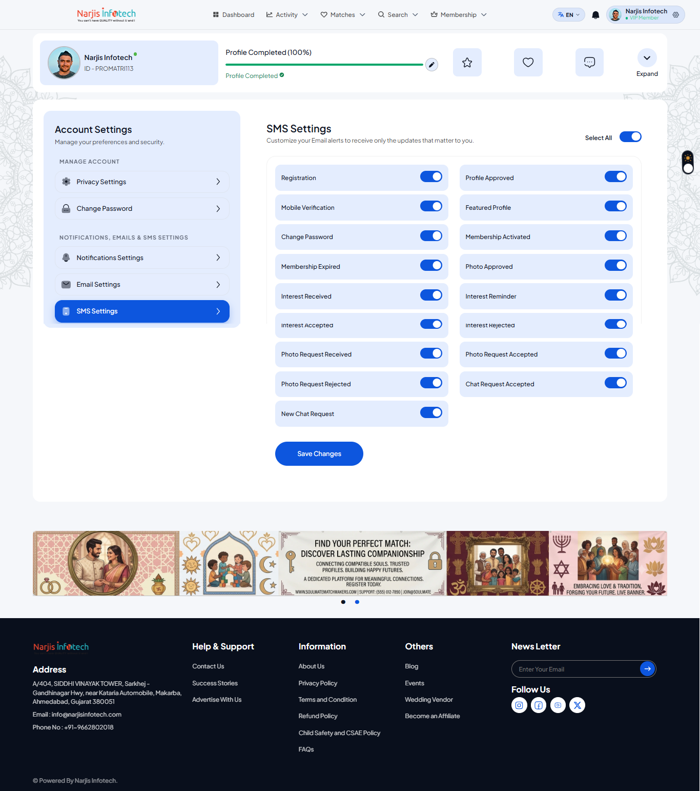This screenshot has height=791, width=700.
Task: Open the Membership dropdown menu
Action: (x=459, y=15)
